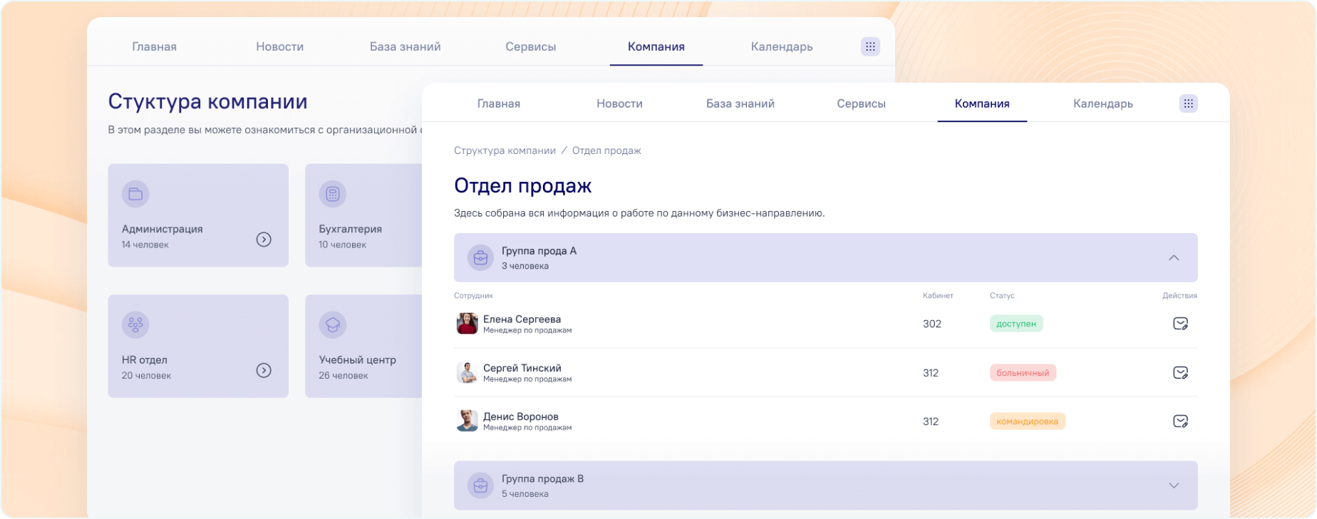Open employee name Елена Сергеева
This screenshot has height=519, width=1317.
tap(522, 319)
